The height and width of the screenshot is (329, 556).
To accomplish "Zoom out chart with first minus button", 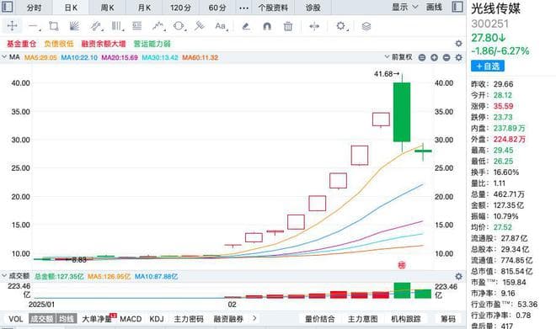I will point(422,57).
